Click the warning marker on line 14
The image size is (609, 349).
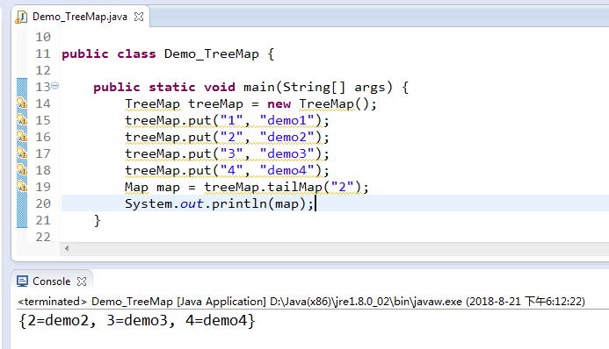click(22, 103)
